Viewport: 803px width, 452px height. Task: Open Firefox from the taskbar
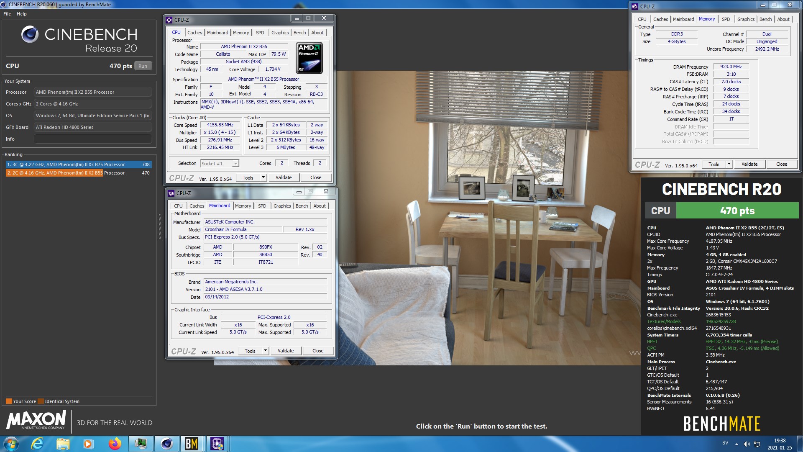click(x=115, y=444)
